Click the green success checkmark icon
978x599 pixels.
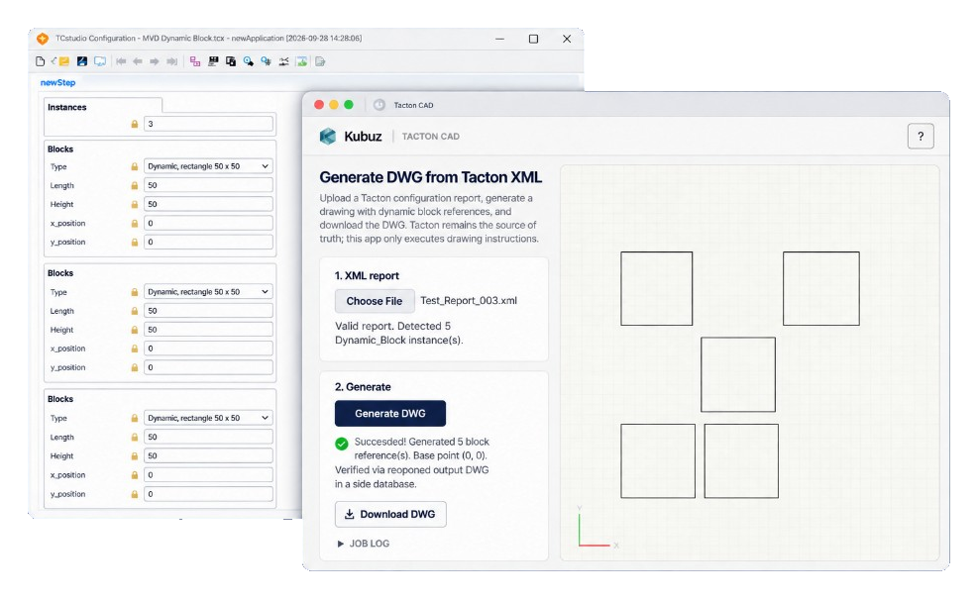(x=341, y=444)
